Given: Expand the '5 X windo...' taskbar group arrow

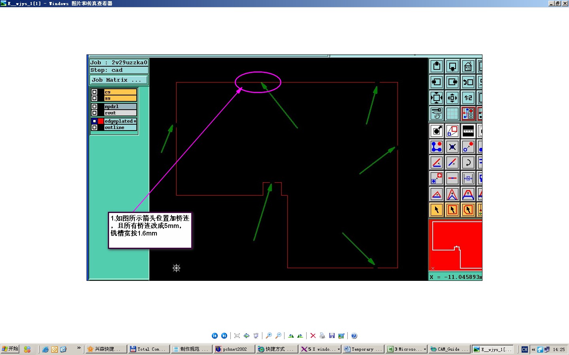Looking at the screenshot, I should point(339,349).
